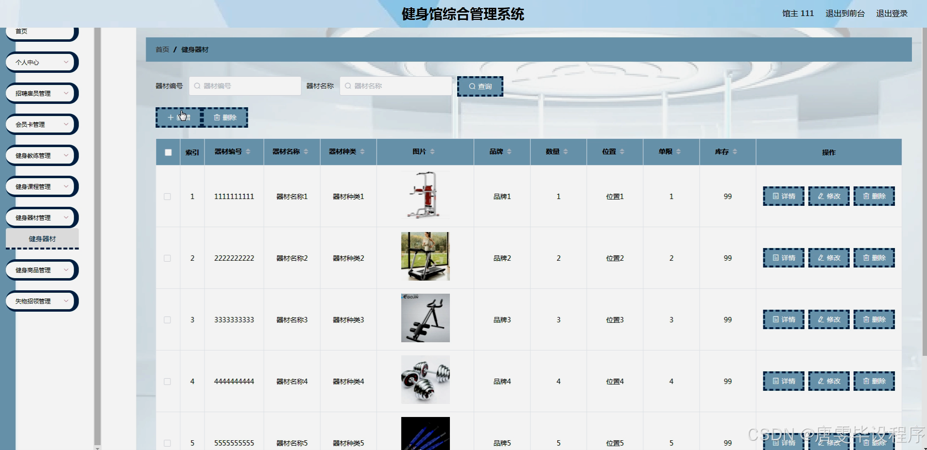Click 首页 in the breadcrumb
The image size is (927, 450).
162,50
